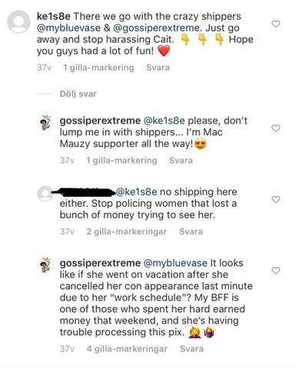Open ke1s8e's default profile avatar
Image resolution: width=296 pixels, height=369 pixels.
pos(18,22)
